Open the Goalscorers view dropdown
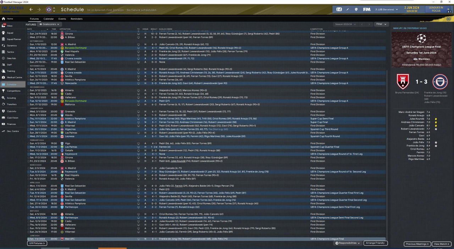This screenshot has width=454, height=249. [x=49, y=24]
